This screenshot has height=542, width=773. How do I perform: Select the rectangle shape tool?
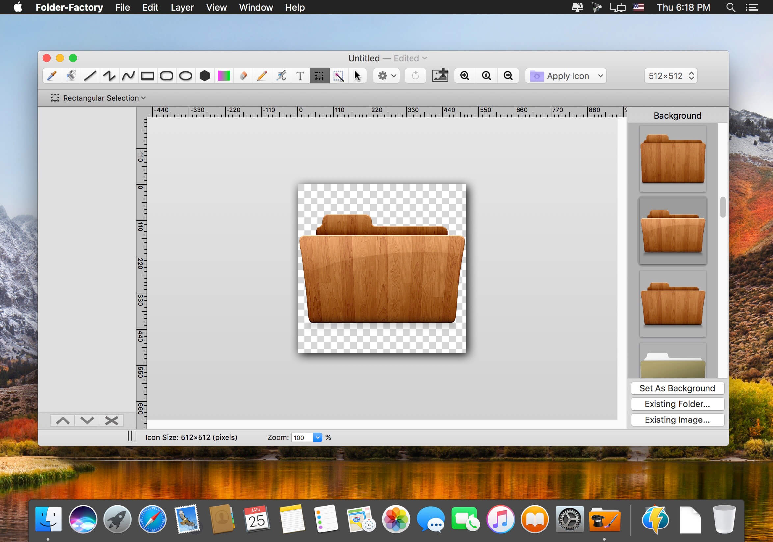pyautogui.click(x=147, y=76)
